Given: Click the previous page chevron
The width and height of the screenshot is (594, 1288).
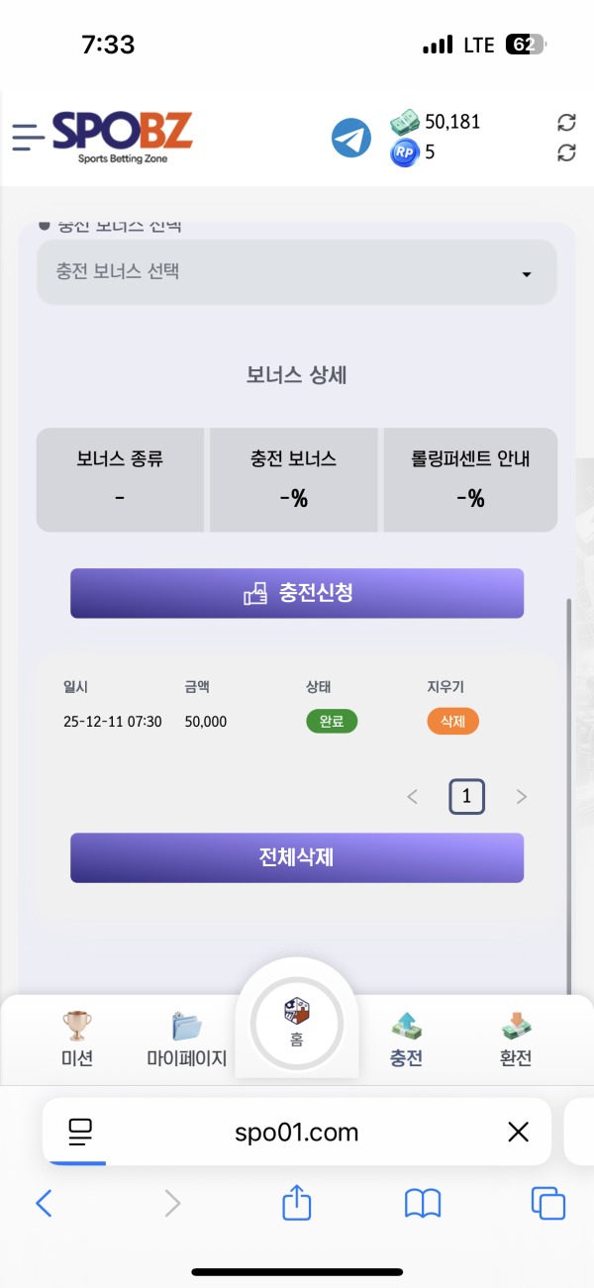Looking at the screenshot, I should [x=412, y=796].
